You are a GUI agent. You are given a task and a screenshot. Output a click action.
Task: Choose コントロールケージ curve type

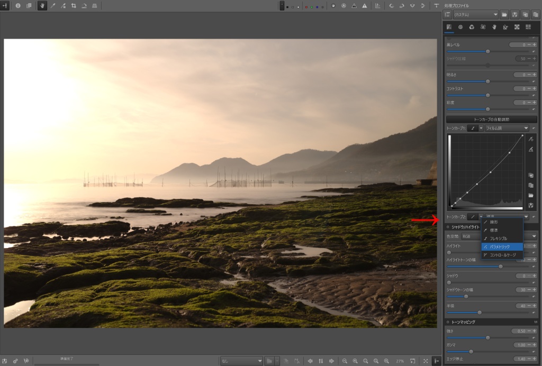tap(502, 255)
